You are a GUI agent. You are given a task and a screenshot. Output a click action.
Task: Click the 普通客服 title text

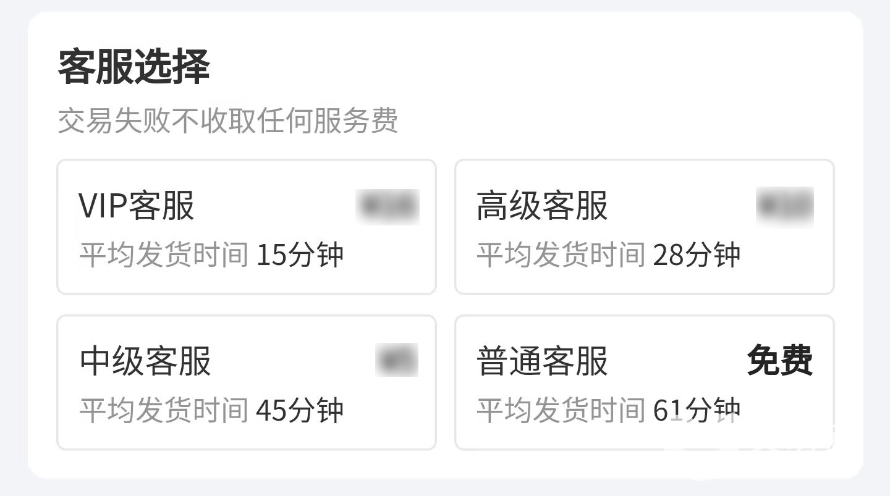pyautogui.click(x=542, y=361)
